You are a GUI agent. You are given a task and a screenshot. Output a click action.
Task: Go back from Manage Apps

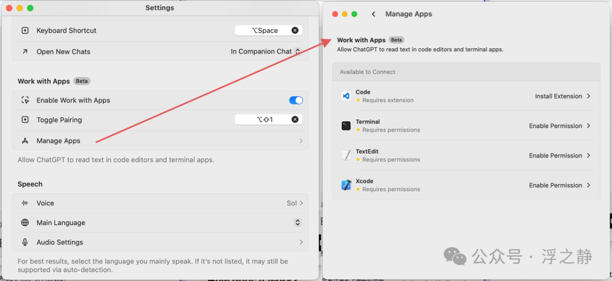click(373, 14)
